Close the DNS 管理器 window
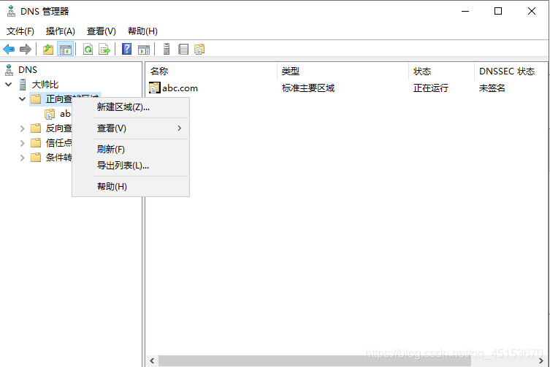This screenshot has width=550, height=367. coord(532,11)
